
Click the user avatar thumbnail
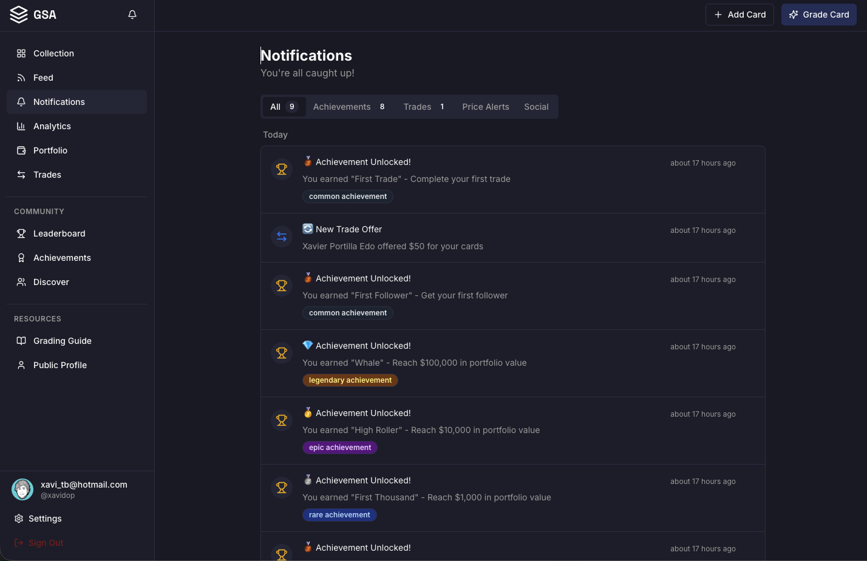tap(22, 489)
